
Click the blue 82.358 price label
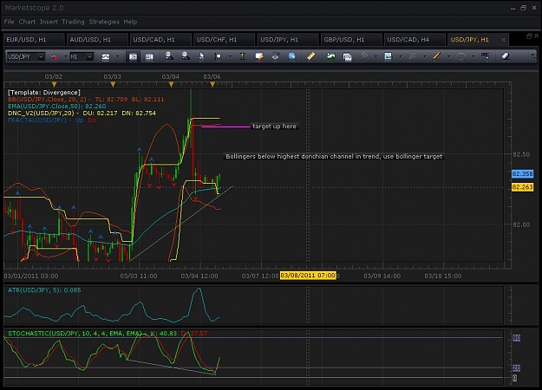[522, 173]
